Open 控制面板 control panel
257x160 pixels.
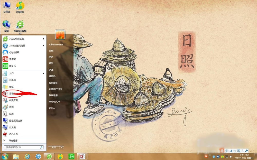pos(53,83)
